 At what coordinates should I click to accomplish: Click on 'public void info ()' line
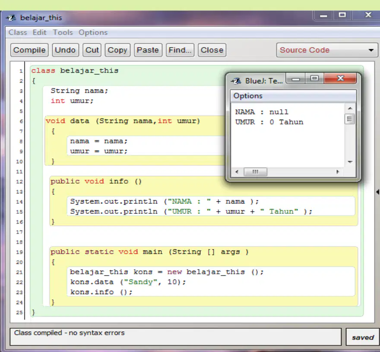[x=96, y=181]
